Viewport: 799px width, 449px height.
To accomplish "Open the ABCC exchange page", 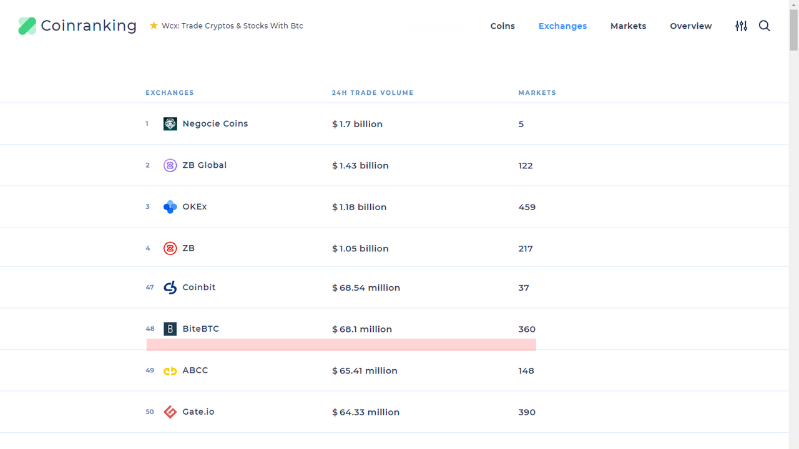I will pos(195,370).
